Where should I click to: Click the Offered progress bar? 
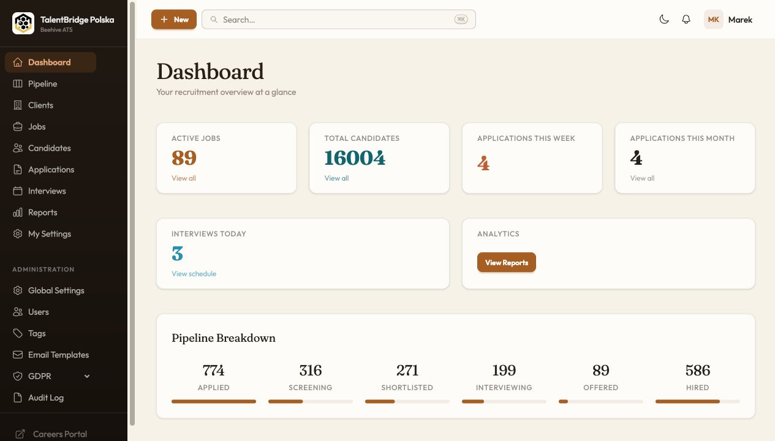[601, 402]
